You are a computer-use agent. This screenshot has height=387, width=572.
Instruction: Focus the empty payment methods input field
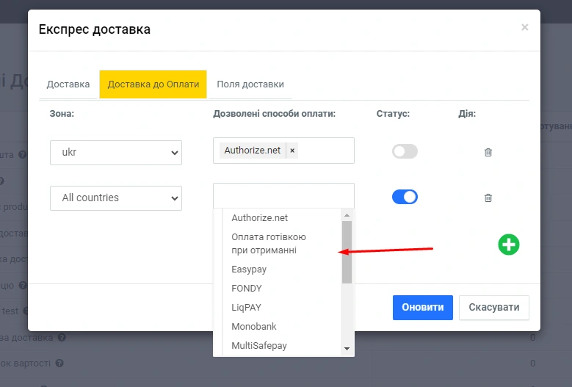(283, 196)
